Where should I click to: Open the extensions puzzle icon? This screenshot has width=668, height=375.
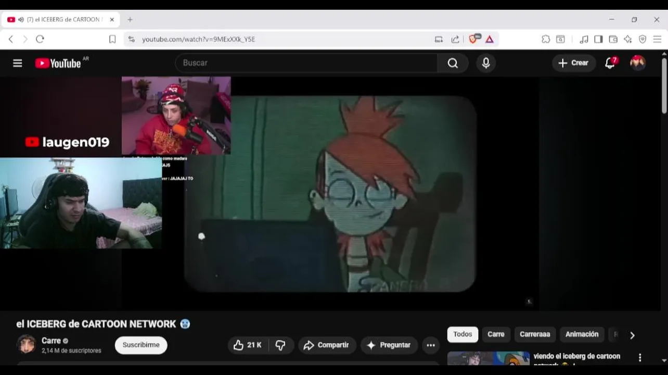click(546, 39)
